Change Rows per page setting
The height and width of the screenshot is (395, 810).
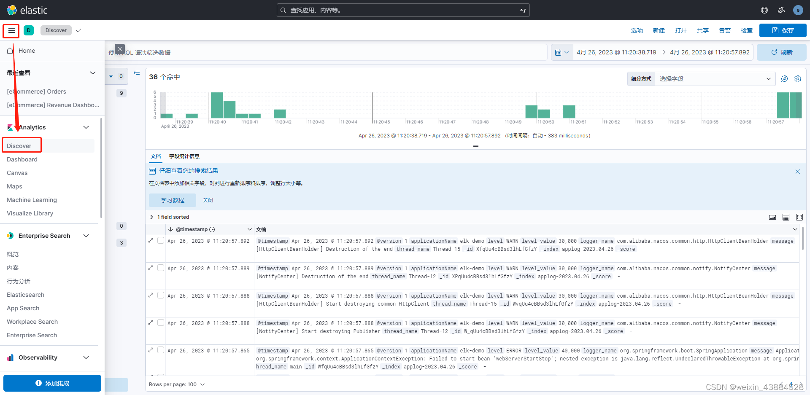pos(177,384)
